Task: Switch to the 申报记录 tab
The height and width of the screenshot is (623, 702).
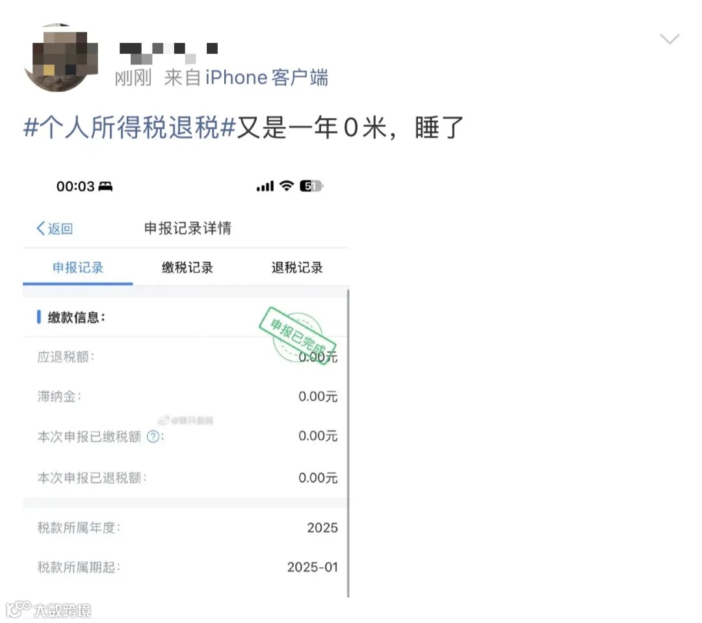Action: coord(78,268)
